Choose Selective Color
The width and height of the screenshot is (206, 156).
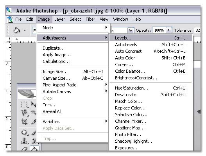coord(150,115)
